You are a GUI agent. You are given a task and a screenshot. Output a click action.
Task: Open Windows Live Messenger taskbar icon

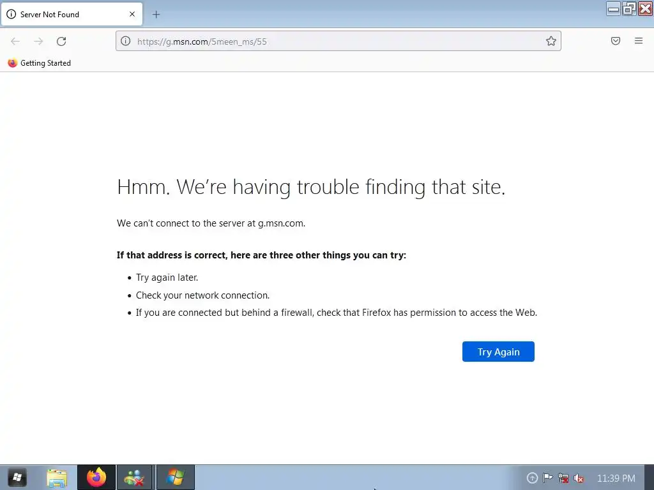[134, 478]
